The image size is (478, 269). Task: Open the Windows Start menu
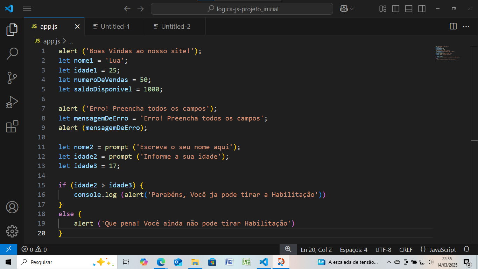8,262
